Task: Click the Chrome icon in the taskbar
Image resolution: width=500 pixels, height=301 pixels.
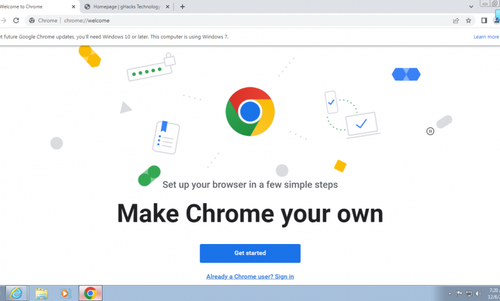Action: point(90,293)
